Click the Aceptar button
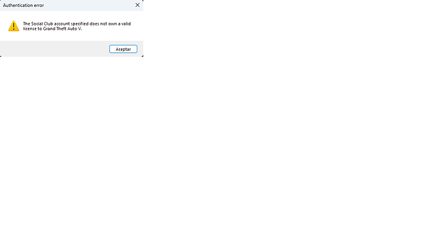This screenshot has height=247, width=439. click(x=123, y=49)
